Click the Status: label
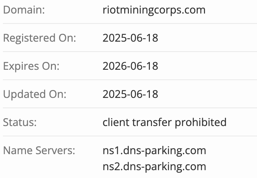Viewport: 257px width, 178px height. (x=20, y=122)
